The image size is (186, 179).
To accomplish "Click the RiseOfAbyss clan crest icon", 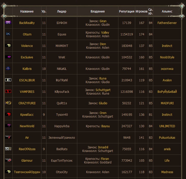I will pos(8,149).
